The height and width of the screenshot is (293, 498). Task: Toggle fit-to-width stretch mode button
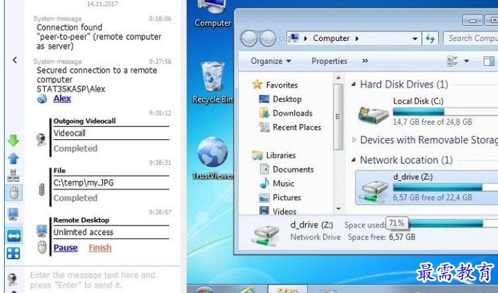click(13, 235)
